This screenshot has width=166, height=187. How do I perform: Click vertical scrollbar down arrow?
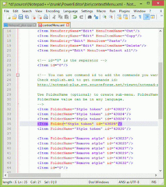[160, 171]
